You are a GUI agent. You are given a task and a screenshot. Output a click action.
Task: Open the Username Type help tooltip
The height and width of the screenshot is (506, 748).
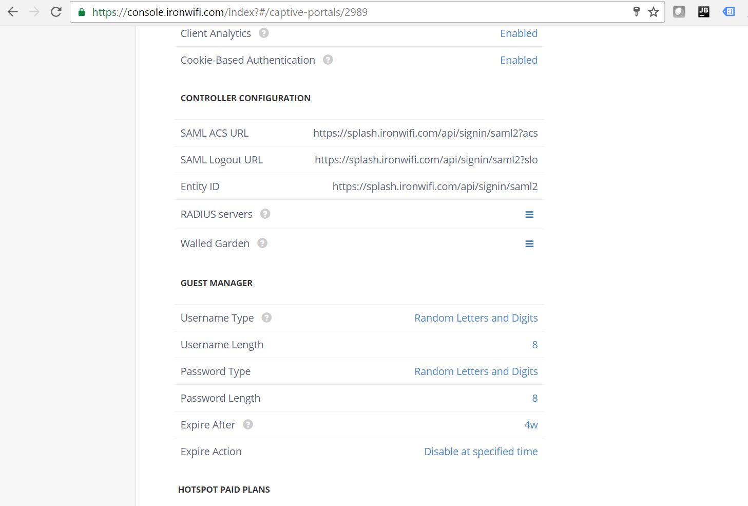point(266,317)
